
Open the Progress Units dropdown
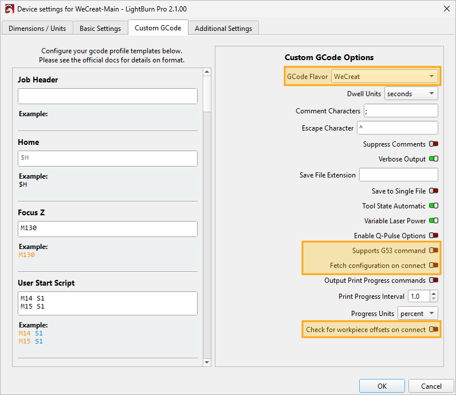[418, 314]
